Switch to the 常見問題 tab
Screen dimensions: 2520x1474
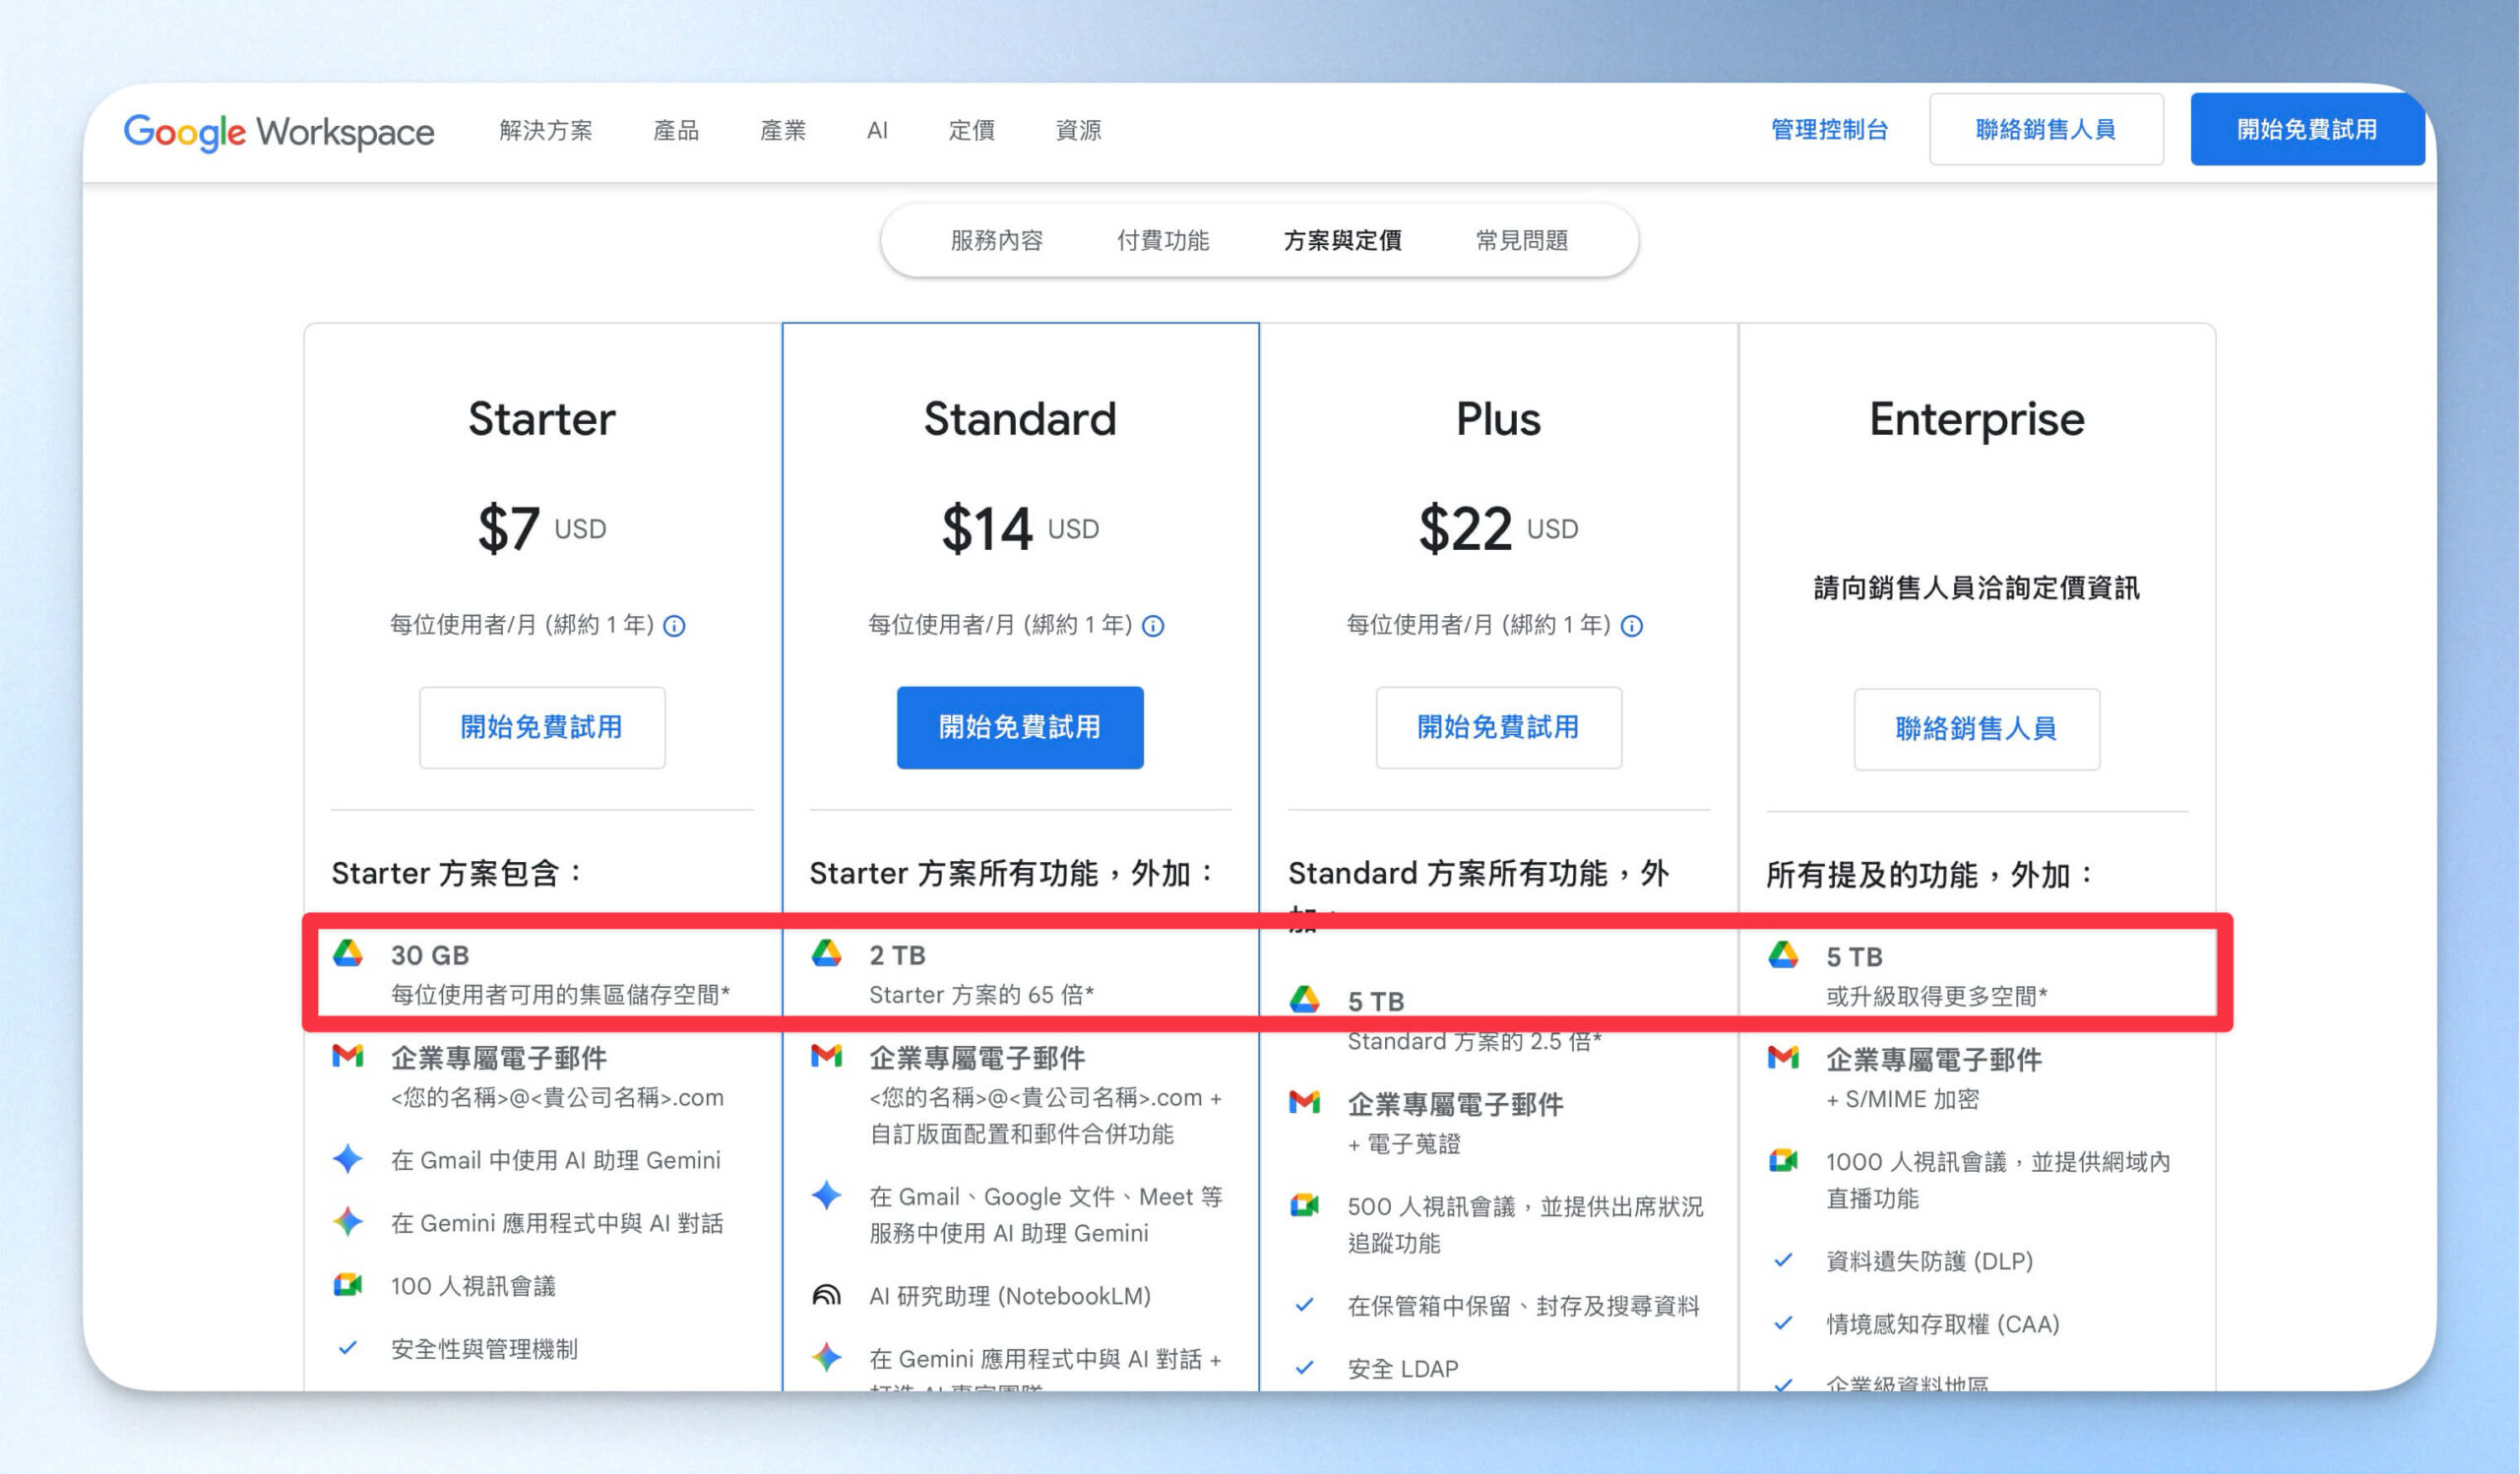(1522, 241)
